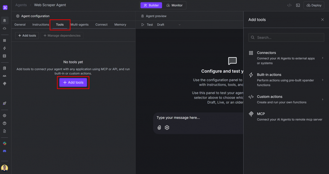Click the rocket icon in left sidebar
Viewport: 329px width, 174px height.
coord(4,103)
